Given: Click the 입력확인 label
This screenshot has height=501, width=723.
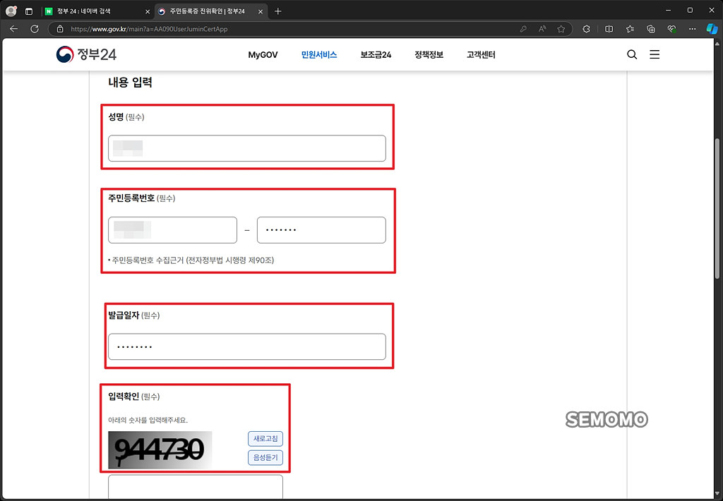Looking at the screenshot, I should coord(124,397).
